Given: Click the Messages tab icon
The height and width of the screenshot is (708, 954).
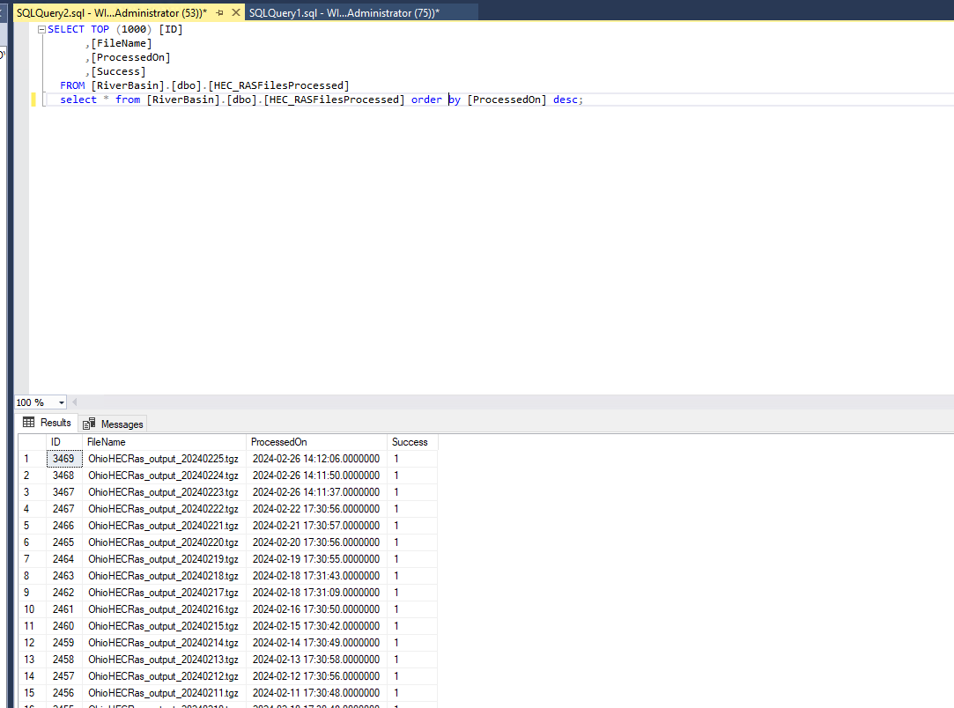Looking at the screenshot, I should [89, 424].
